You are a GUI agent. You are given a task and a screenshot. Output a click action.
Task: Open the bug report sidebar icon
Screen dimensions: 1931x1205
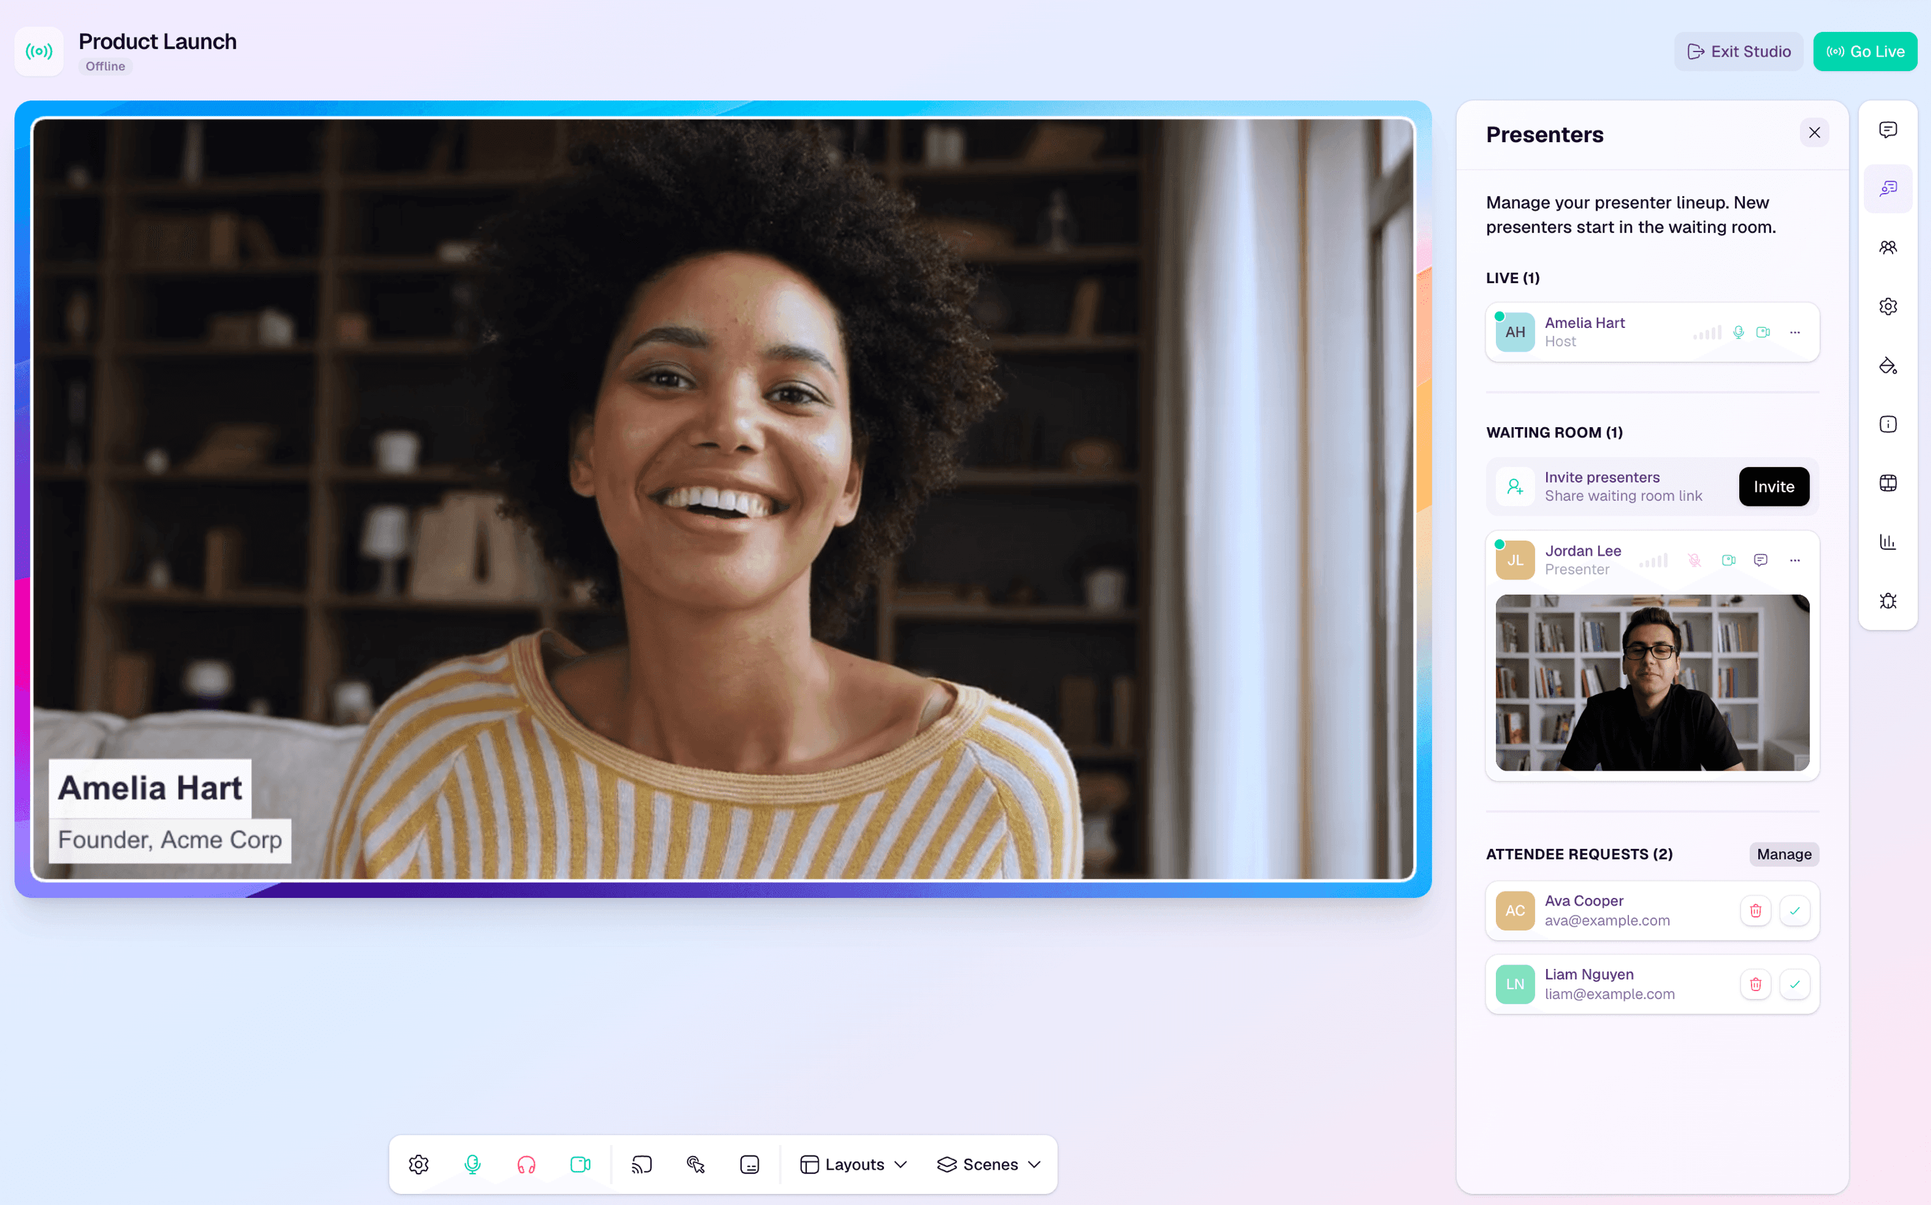tap(1887, 601)
